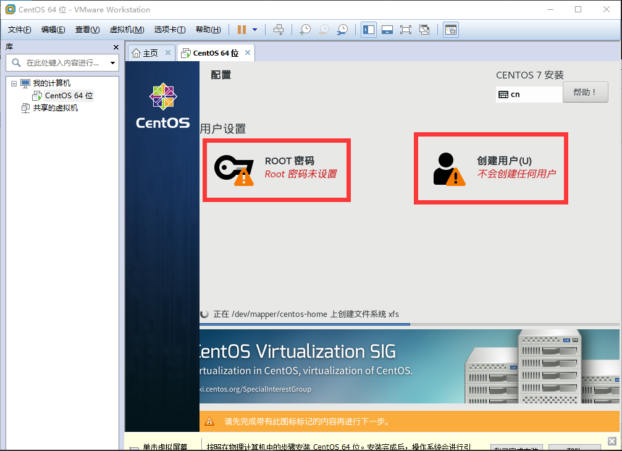
Task: Click the send Ctrl+Alt+Del toolbar icon
Action: (279, 30)
